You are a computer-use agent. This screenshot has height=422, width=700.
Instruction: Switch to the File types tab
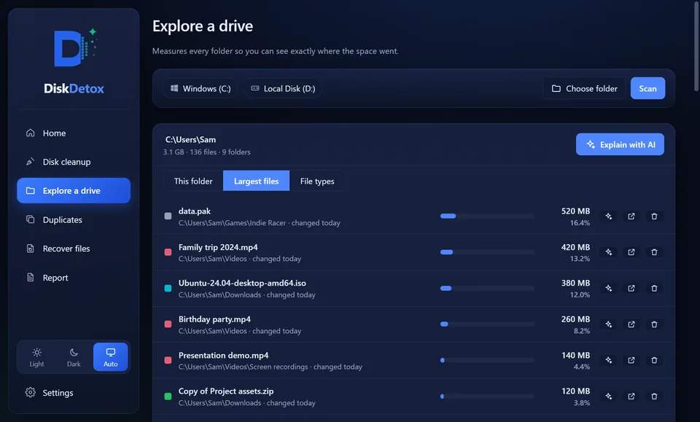click(x=317, y=181)
